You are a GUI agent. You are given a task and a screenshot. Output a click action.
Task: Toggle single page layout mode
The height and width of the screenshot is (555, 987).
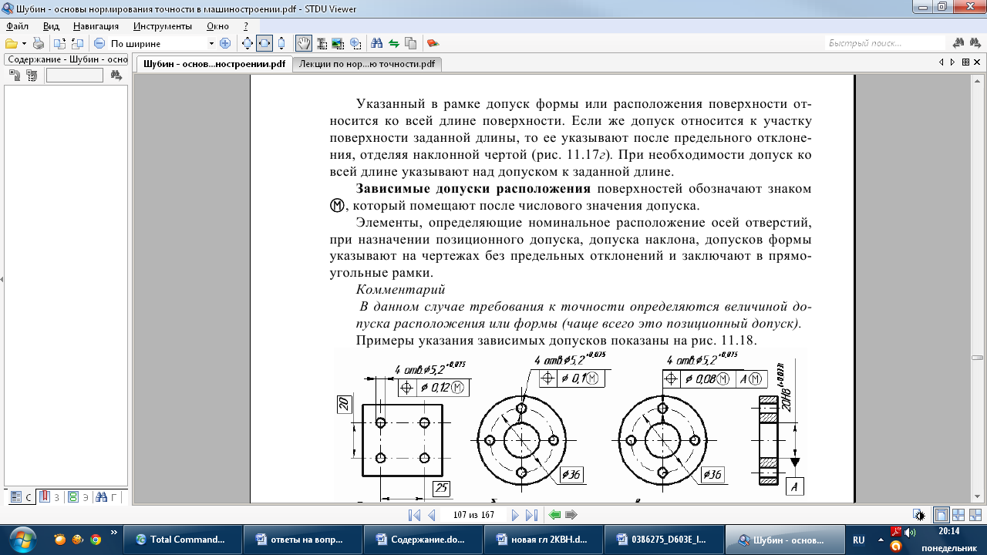(942, 515)
